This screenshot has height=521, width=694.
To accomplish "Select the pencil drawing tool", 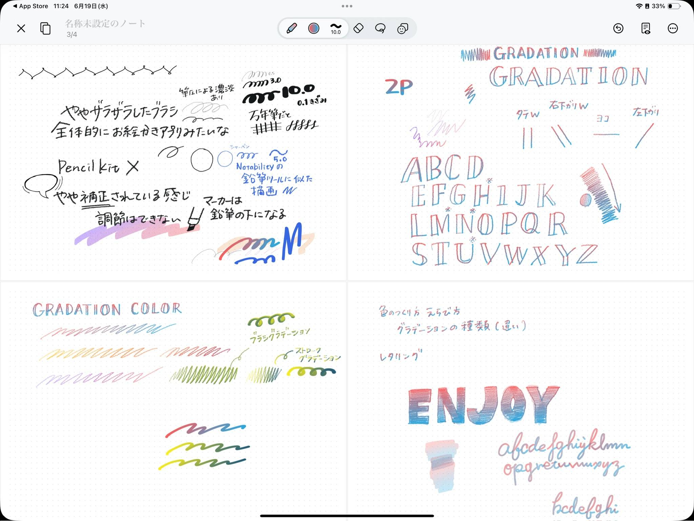I will (x=291, y=28).
